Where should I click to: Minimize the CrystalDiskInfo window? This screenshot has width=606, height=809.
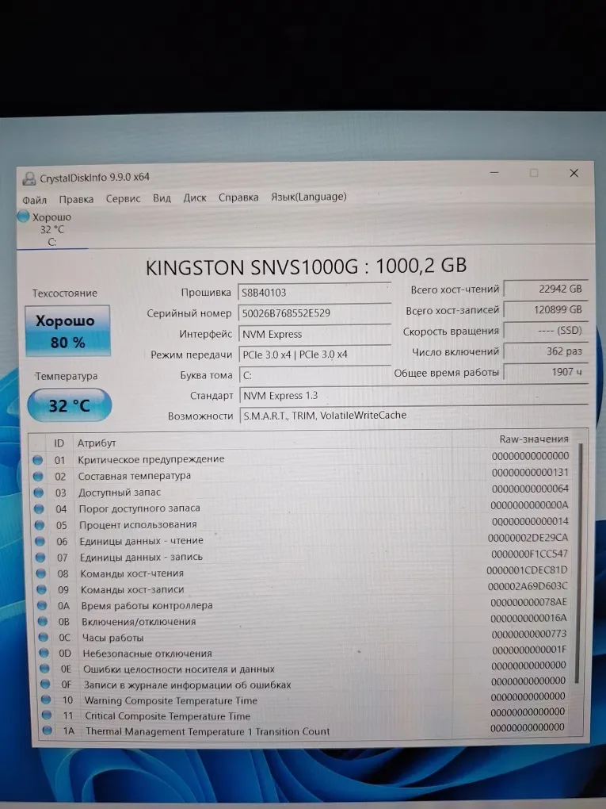point(494,173)
